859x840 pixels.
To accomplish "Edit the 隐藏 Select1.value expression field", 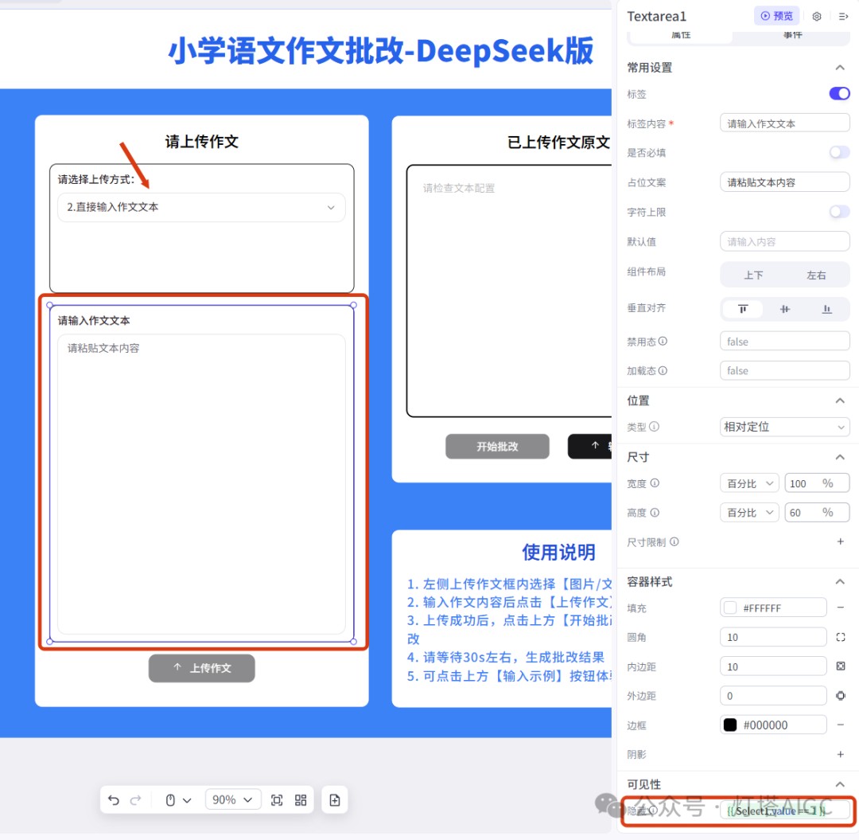I will click(x=784, y=811).
